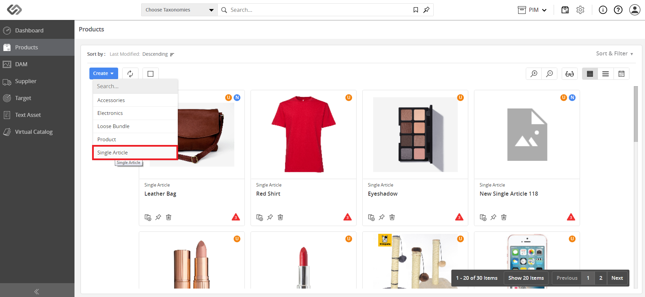This screenshot has width=645, height=297.
Task: Choose Accessories from Create menu
Action: tap(135, 100)
